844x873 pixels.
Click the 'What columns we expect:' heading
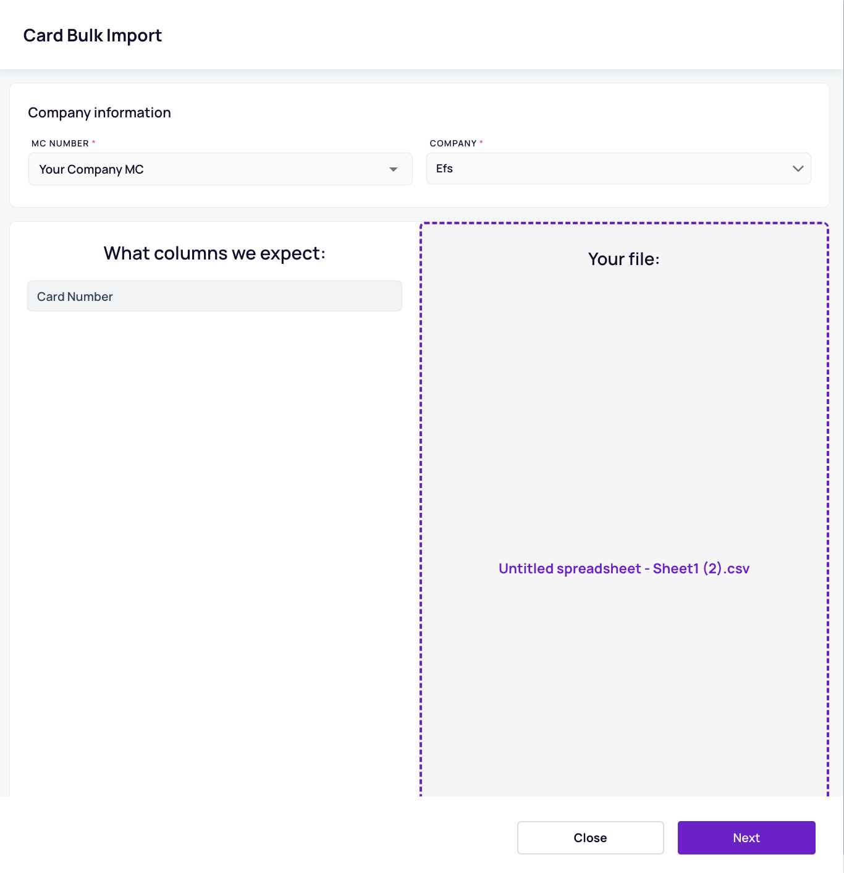(x=214, y=253)
